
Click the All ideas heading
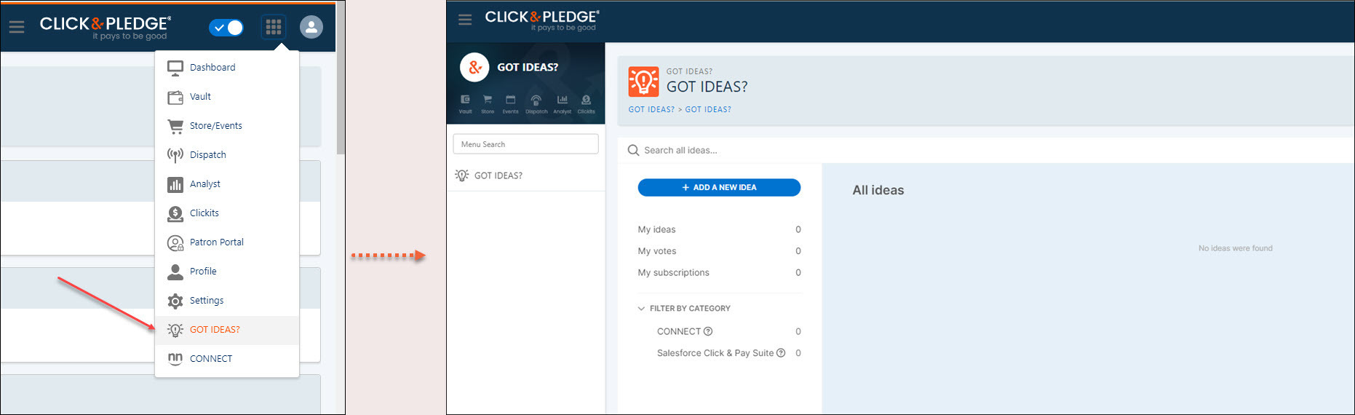tap(878, 190)
